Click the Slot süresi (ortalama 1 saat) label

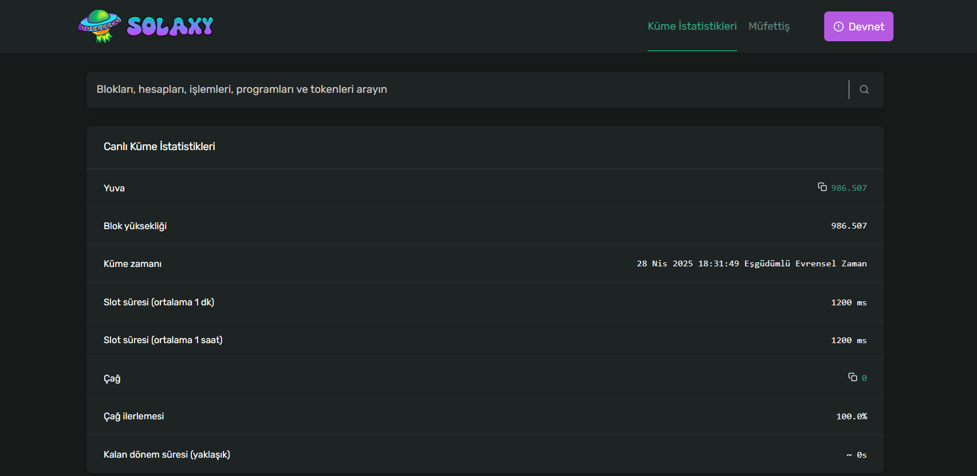pyautogui.click(x=163, y=340)
